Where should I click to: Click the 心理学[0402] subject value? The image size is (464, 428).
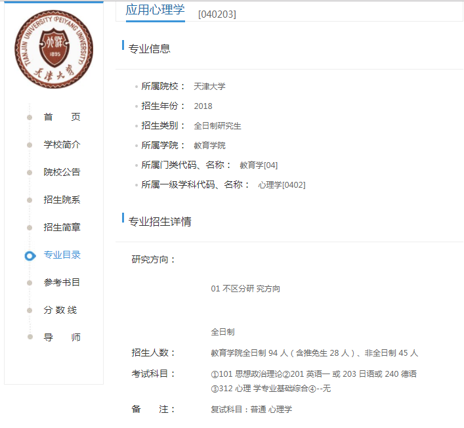tap(282, 185)
